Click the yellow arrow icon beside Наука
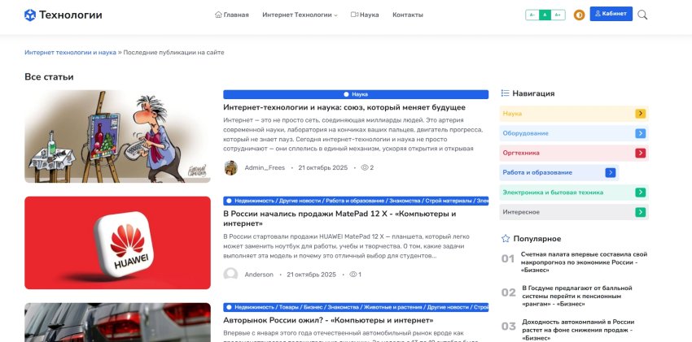Viewport: 692px width, 342px height. [x=640, y=114]
